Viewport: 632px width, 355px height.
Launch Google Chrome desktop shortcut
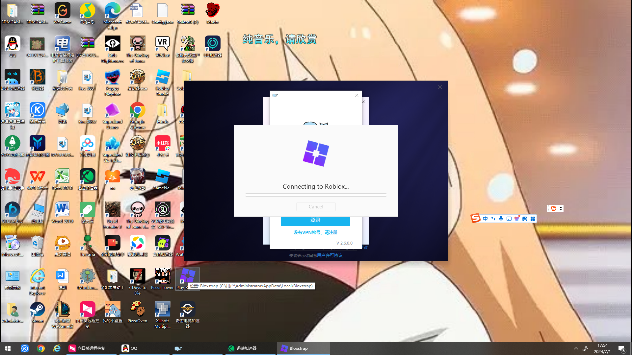[138, 115]
